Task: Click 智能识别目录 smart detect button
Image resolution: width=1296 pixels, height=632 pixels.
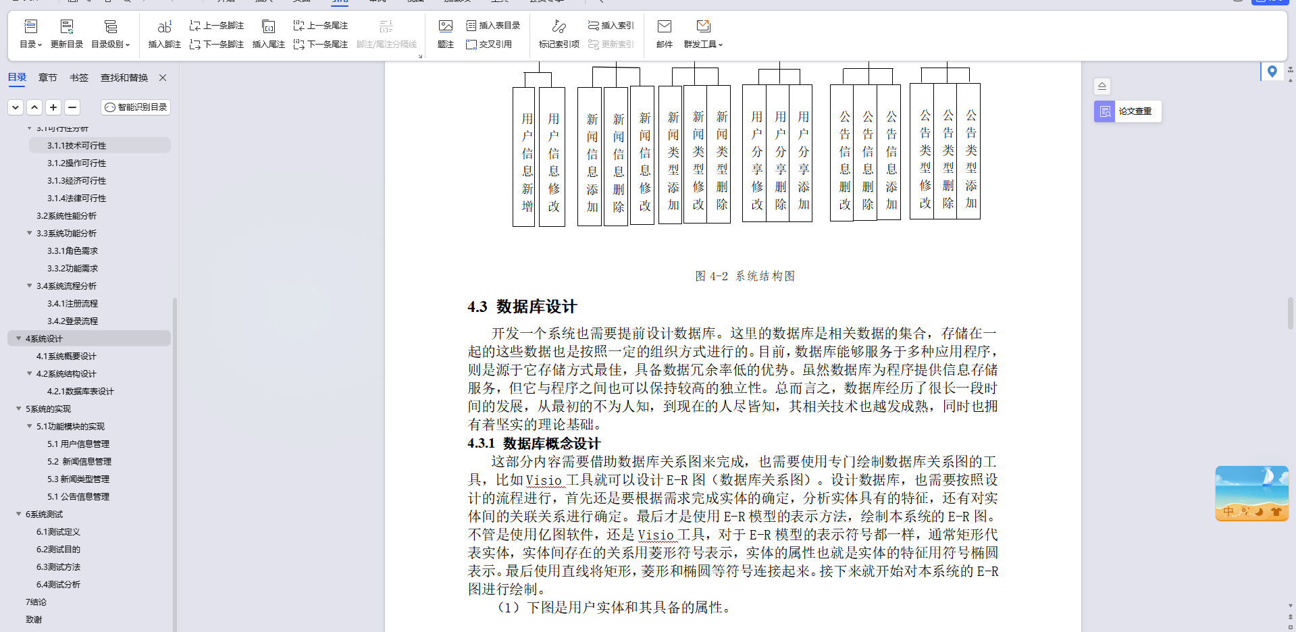Action: point(136,107)
